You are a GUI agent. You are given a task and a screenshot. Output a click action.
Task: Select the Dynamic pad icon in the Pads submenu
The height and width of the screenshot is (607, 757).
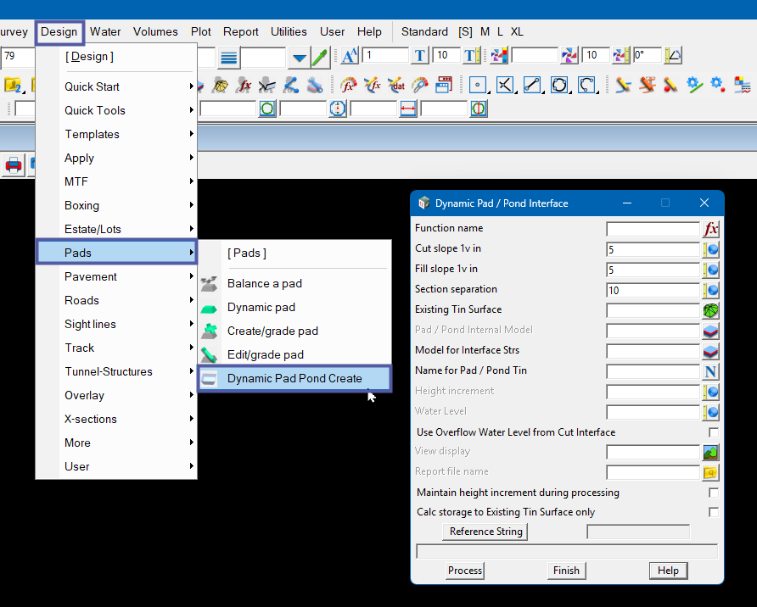210,308
